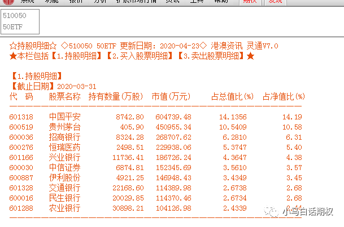Image resolution: width=344 pixels, height=227 pixels.
Task: Jump to 【1.持股明细】 in the header line
Action: click(x=77, y=56)
